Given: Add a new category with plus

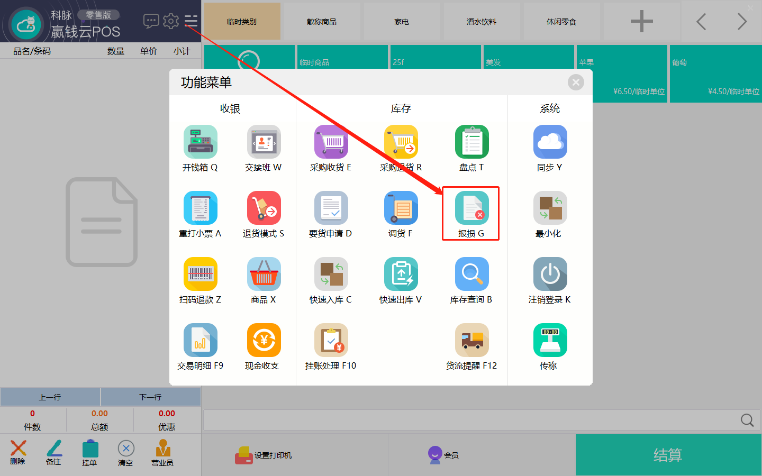Looking at the screenshot, I should coord(642,21).
